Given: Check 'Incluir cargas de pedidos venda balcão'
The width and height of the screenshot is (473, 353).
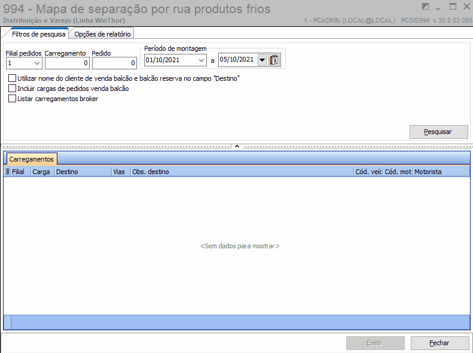Looking at the screenshot, I should (12, 89).
